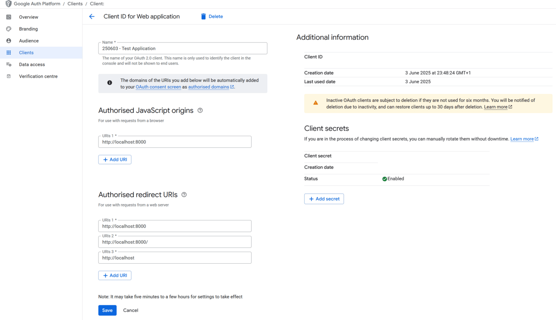
Task: Open the OAuth consent screen link
Action: point(158,87)
